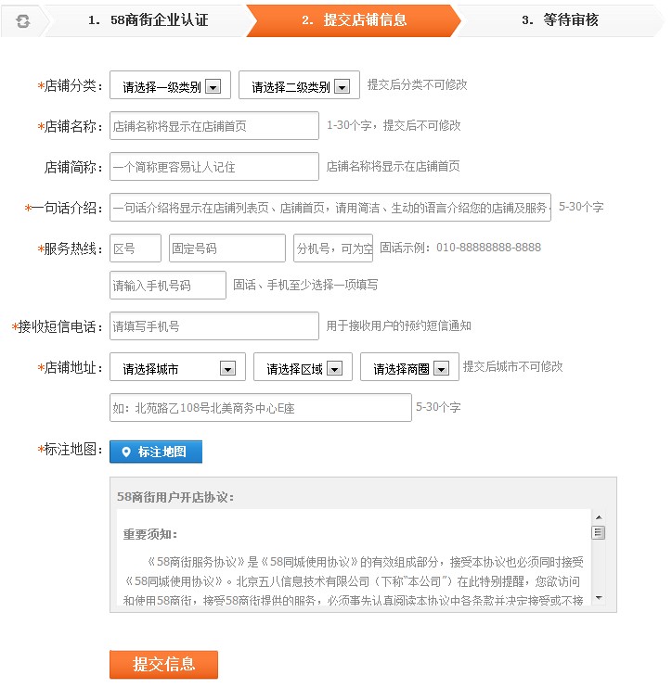Click the 接收短信电话 mobile number field

213,326
